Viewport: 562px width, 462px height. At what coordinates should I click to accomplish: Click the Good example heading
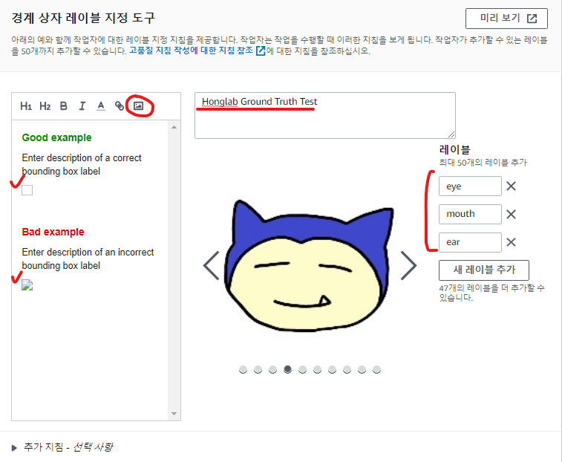(x=56, y=137)
